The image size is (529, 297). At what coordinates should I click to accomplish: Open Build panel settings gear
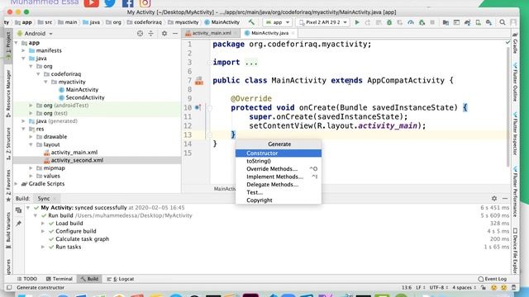[x=494, y=198]
